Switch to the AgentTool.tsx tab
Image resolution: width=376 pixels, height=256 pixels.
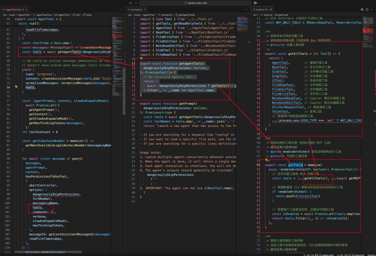(15, 9)
